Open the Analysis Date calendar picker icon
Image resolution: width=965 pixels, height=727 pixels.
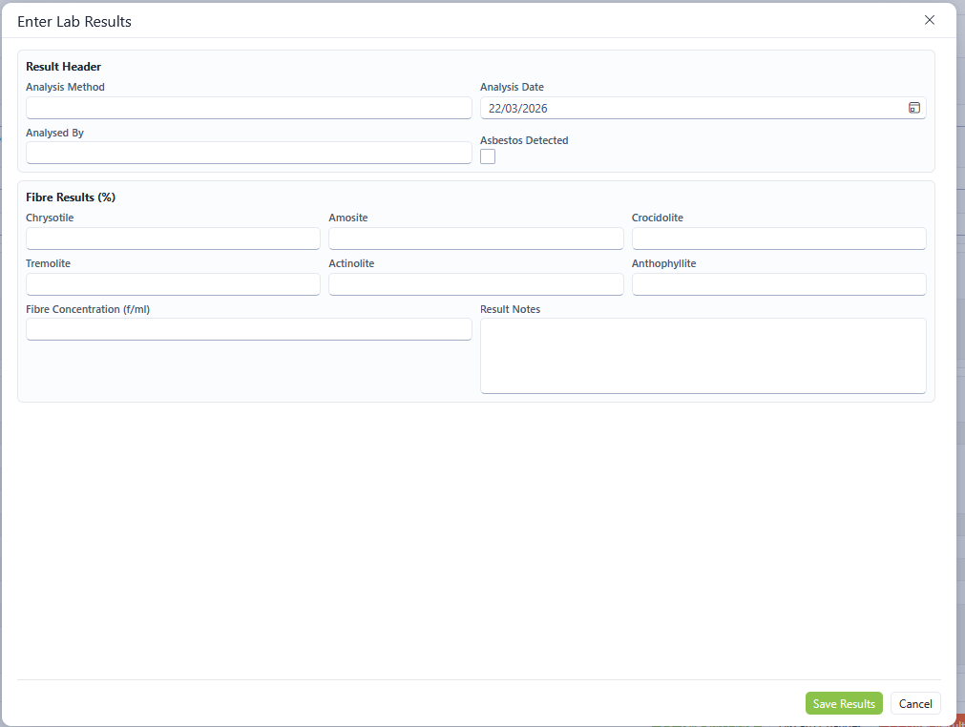click(x=913, y=108)
